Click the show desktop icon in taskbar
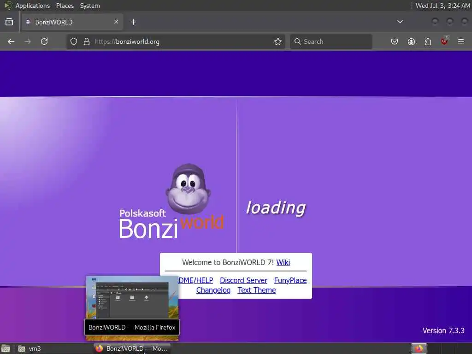This screenshot has width=472, height=354. [x=6, y=348]
